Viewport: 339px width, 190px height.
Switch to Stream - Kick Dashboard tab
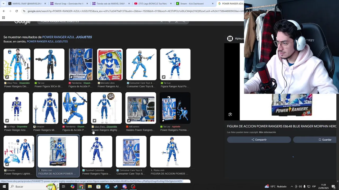coord(195,4)
